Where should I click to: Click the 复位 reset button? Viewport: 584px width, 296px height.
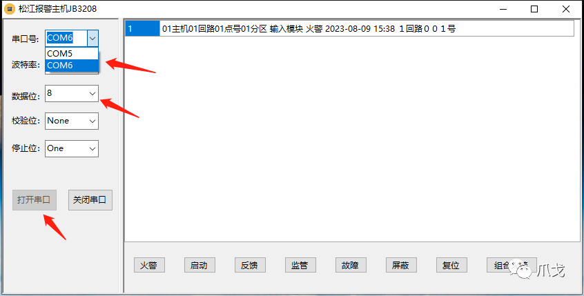[451, 265]
